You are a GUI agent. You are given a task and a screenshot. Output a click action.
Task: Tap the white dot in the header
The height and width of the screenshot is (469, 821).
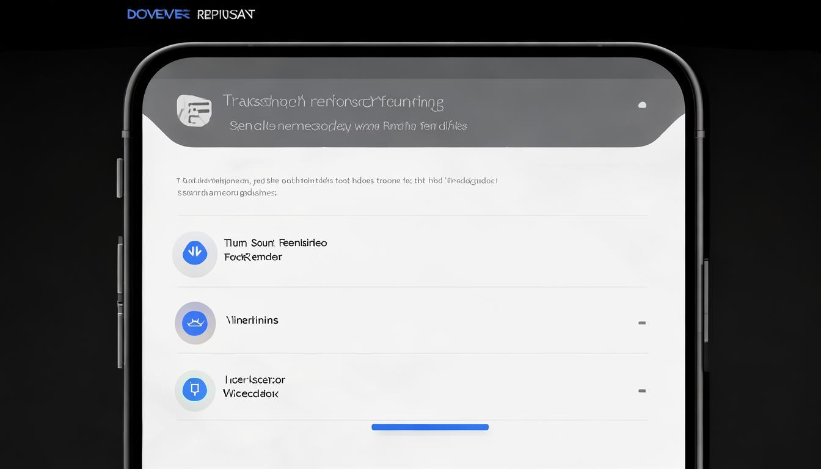(x=642, y=105)
